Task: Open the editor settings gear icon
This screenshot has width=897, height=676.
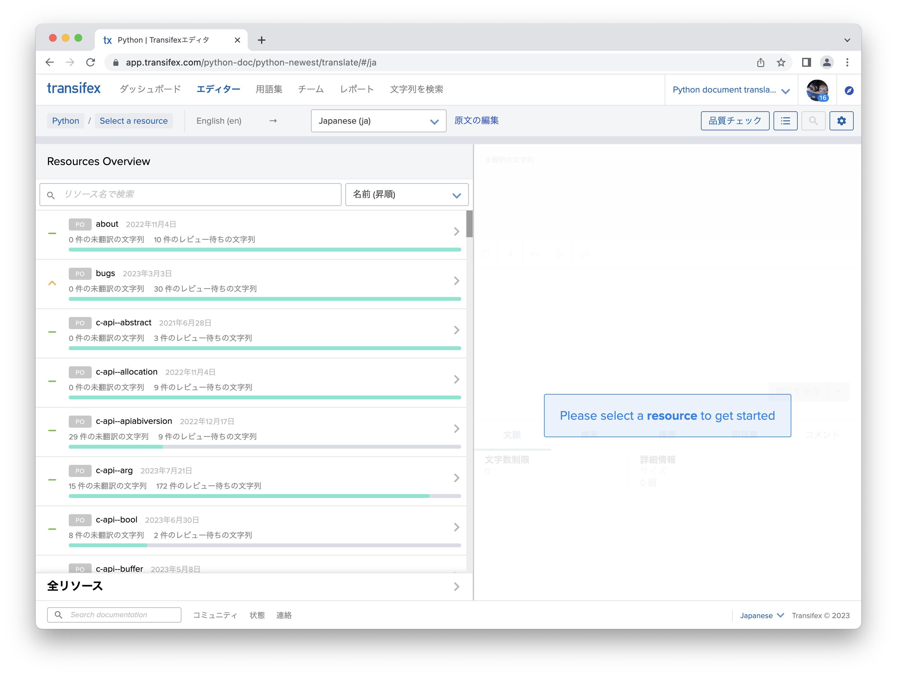Action: pyautogui.click(x=841, y=121)
